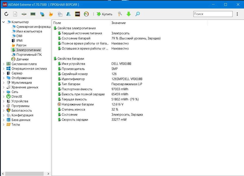Click the motherboard chip toolbar icon
This screenshot has height=176, width=244.
click(24, 14)
